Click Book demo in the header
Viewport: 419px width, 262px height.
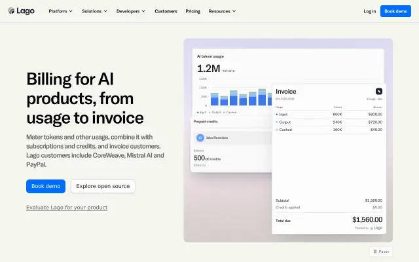point(395,11)
